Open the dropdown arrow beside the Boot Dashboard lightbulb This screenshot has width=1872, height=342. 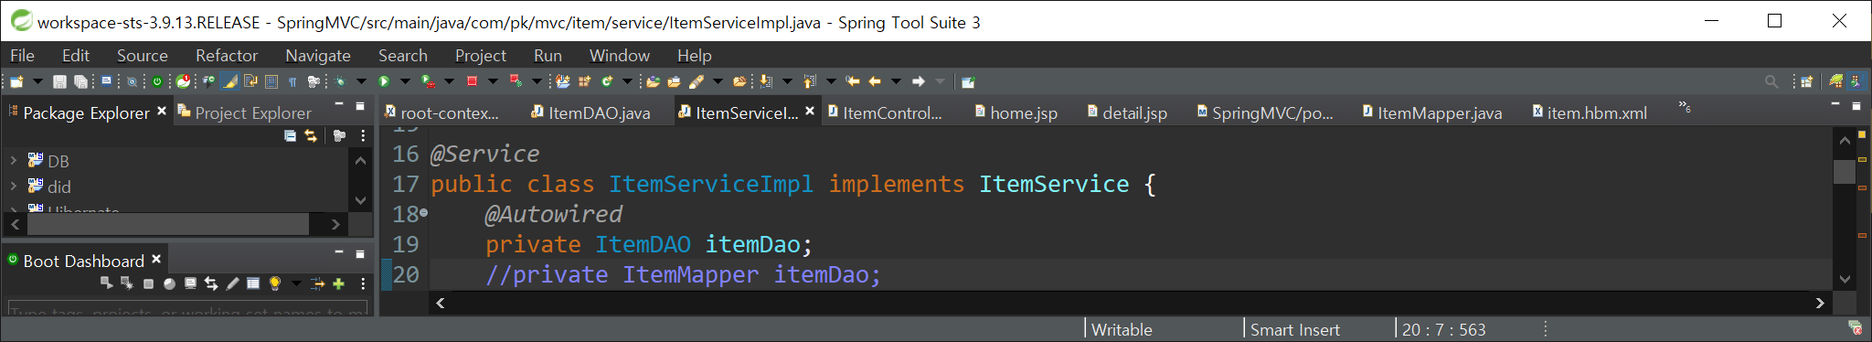click(x=296, y=283)
